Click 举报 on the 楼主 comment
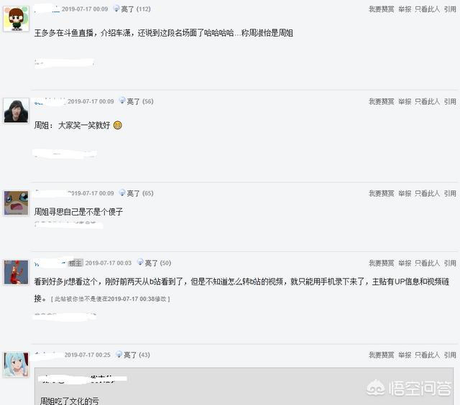 click(405, 263)
